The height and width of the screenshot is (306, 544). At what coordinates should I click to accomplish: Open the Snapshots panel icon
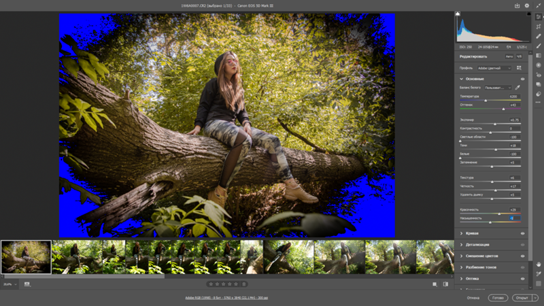(538, 84)
